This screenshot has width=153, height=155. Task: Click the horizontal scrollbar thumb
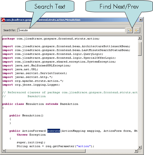[46, 151]
